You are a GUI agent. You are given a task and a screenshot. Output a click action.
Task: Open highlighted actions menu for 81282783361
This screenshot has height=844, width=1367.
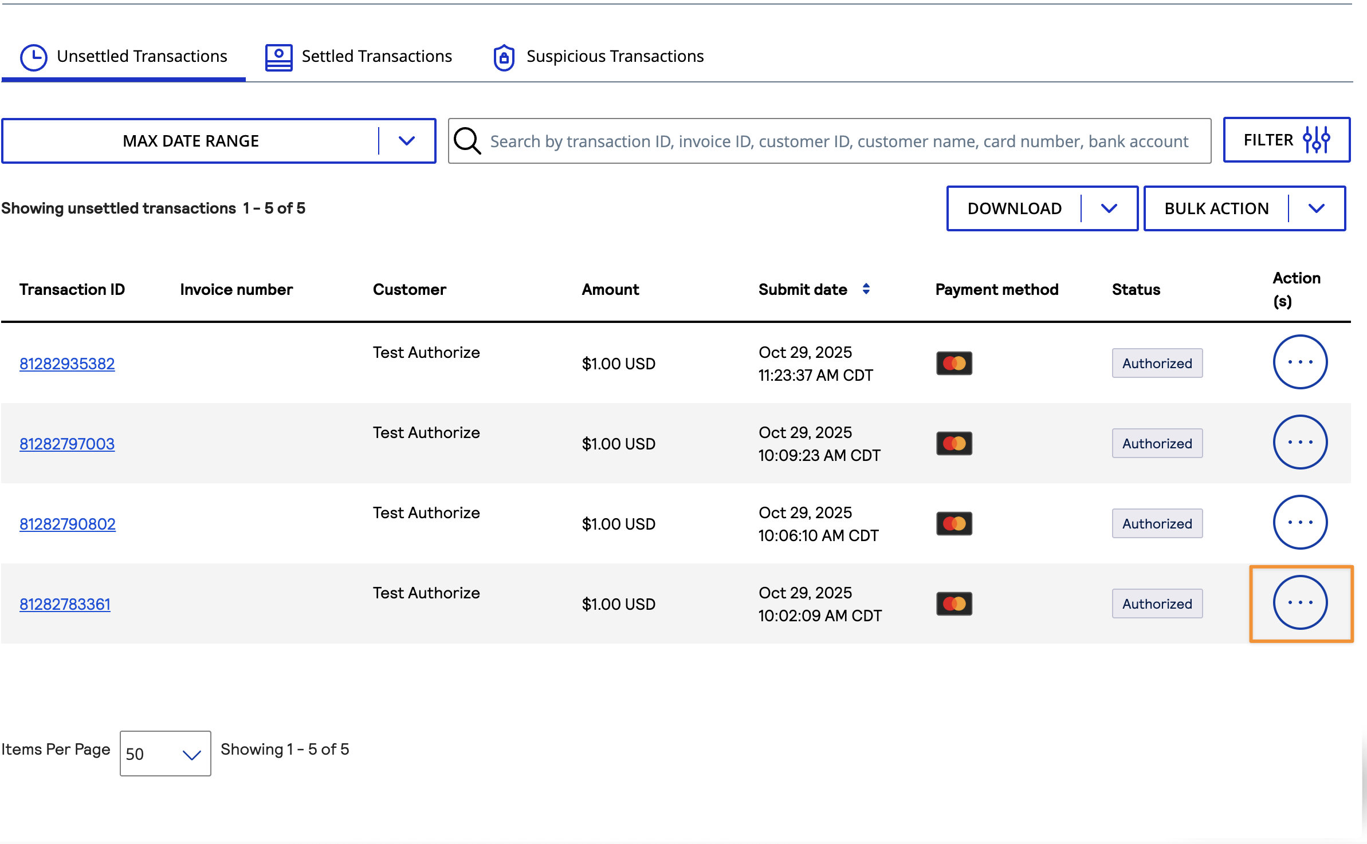pos(1299,603)
